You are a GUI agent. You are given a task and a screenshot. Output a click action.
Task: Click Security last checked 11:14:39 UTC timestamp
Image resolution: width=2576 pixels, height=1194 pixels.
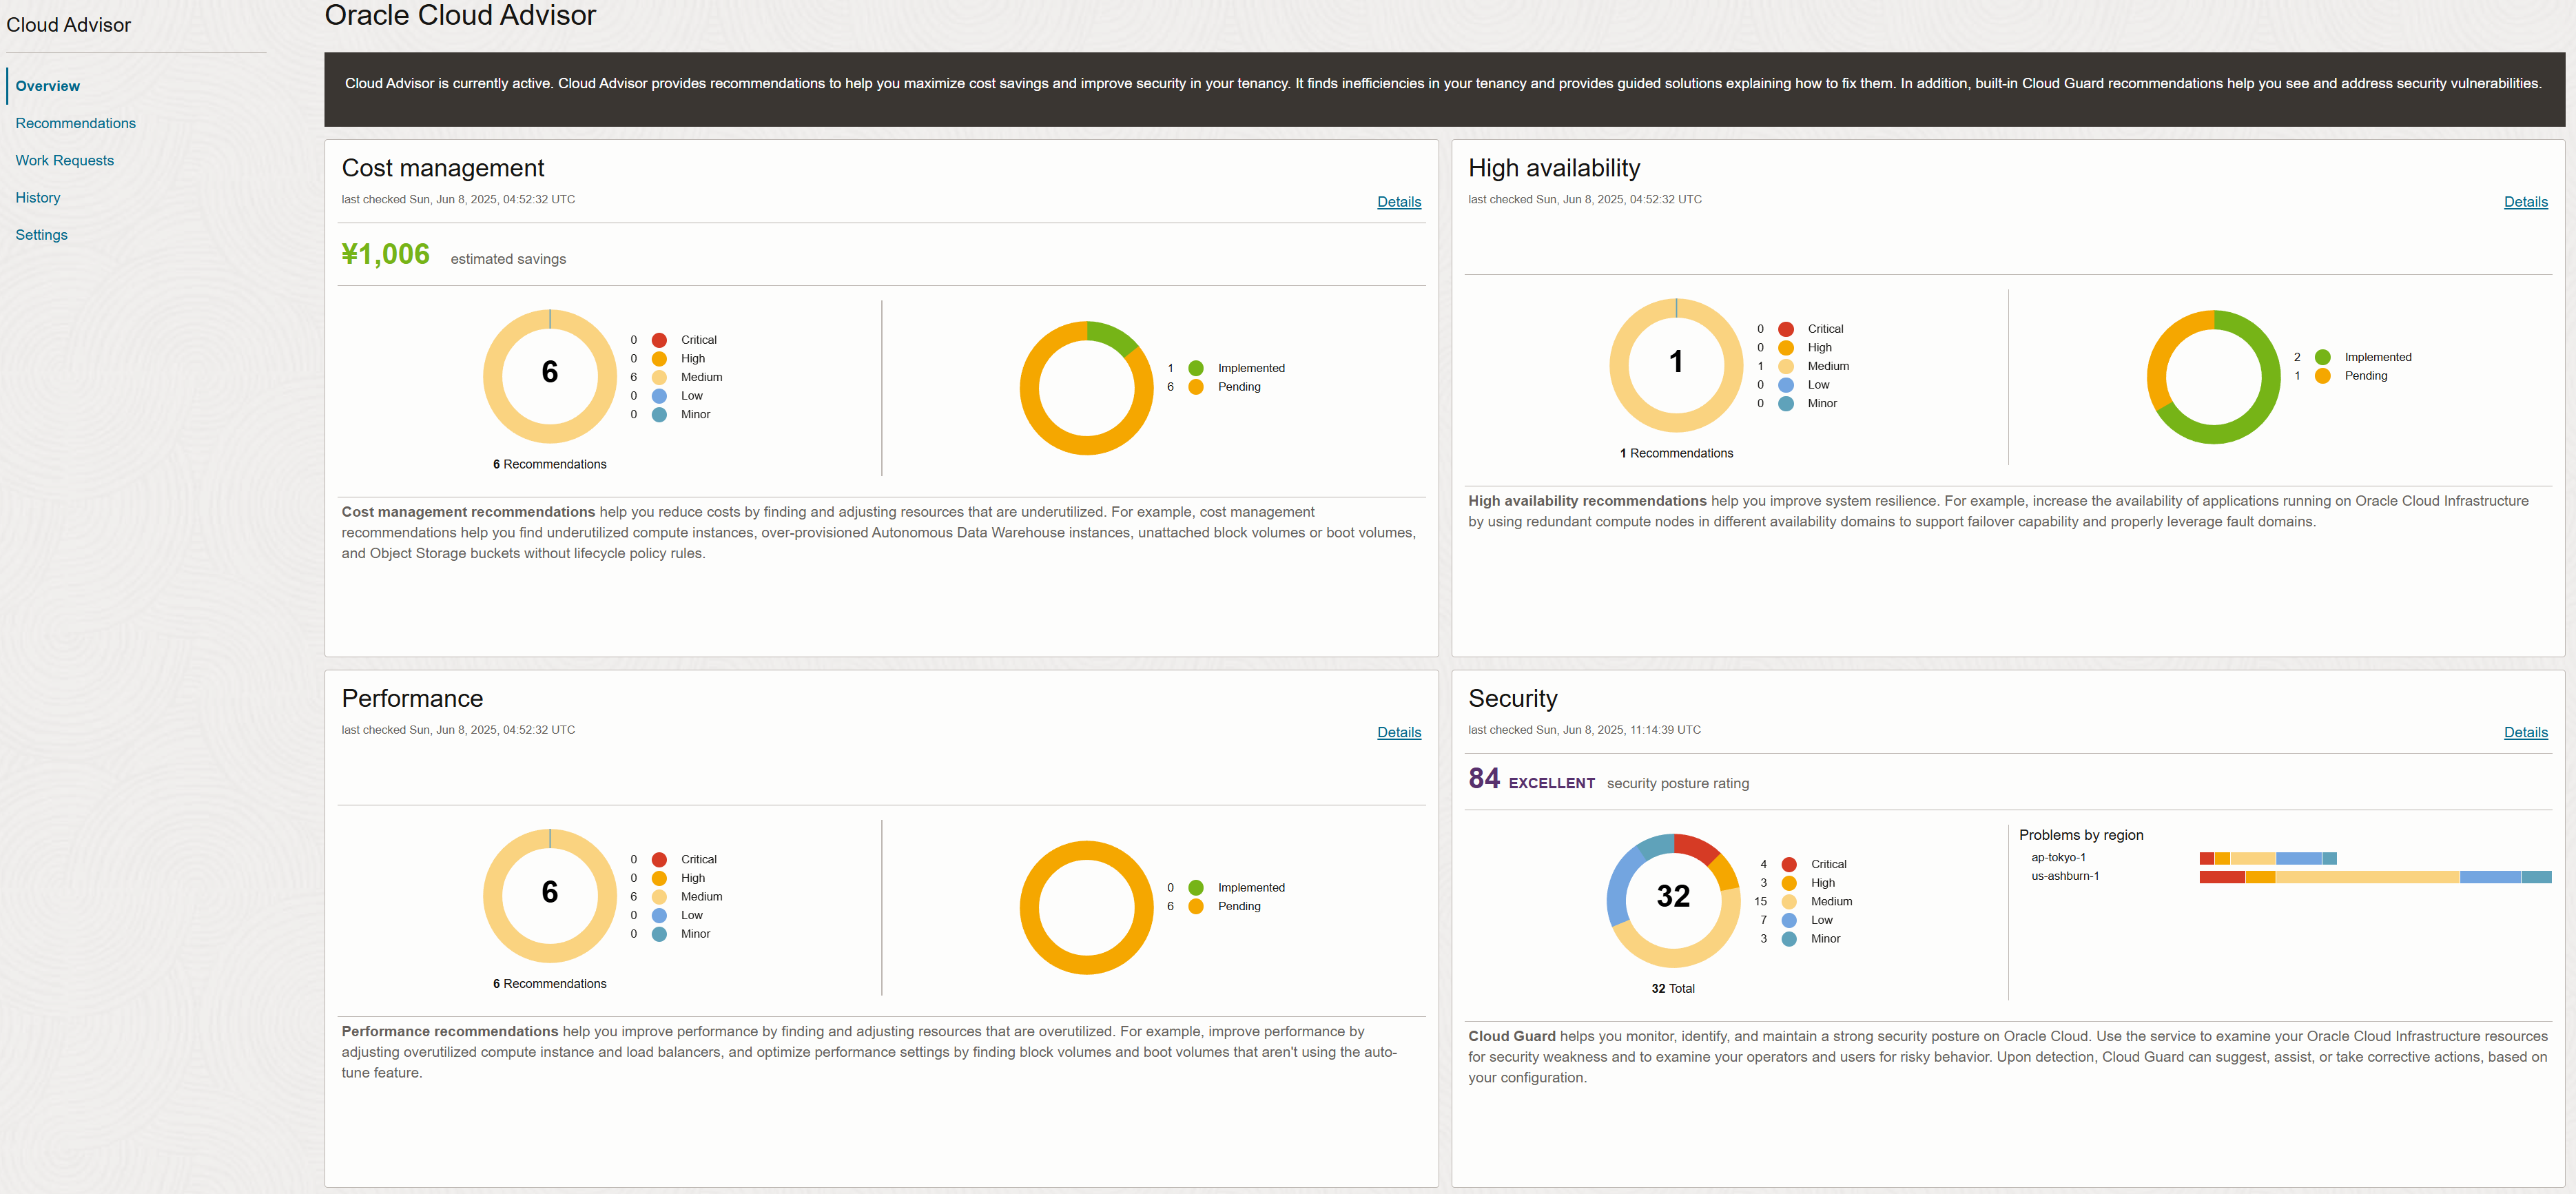click(1584, 730)
